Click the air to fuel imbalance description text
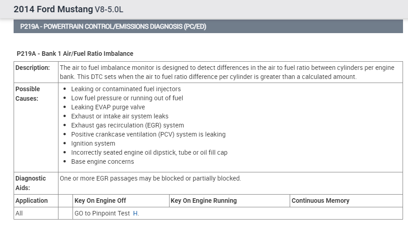 (x=227, y=72)
